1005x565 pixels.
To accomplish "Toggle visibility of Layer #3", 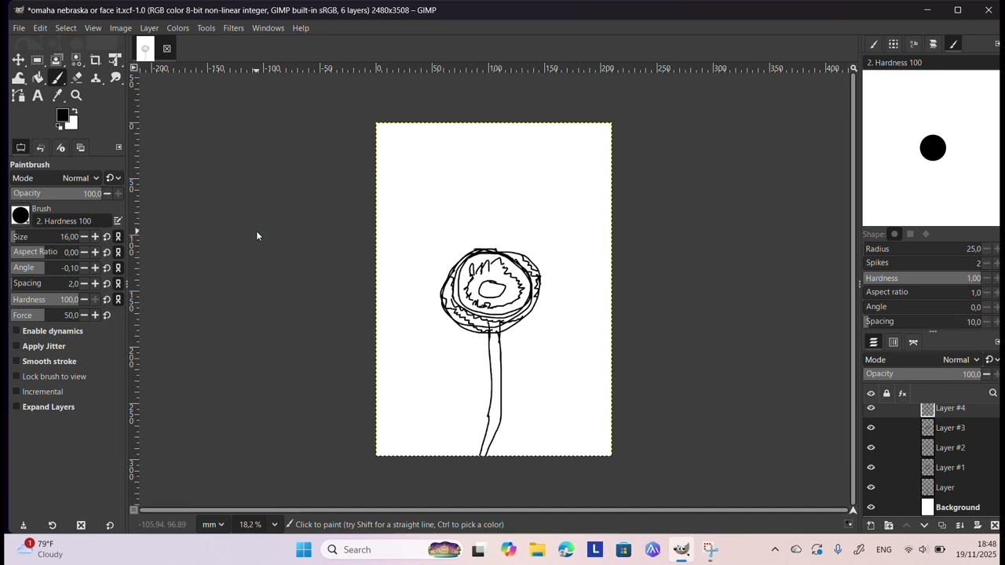I will (x=871, y=428).
